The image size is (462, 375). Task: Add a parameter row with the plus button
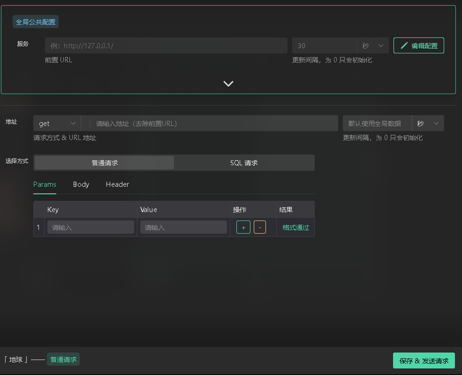[243, 228]
